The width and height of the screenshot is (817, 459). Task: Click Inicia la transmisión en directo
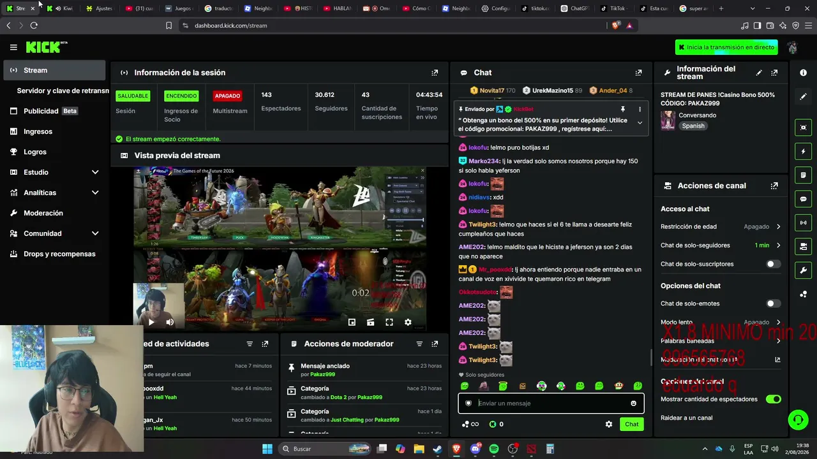727,47
